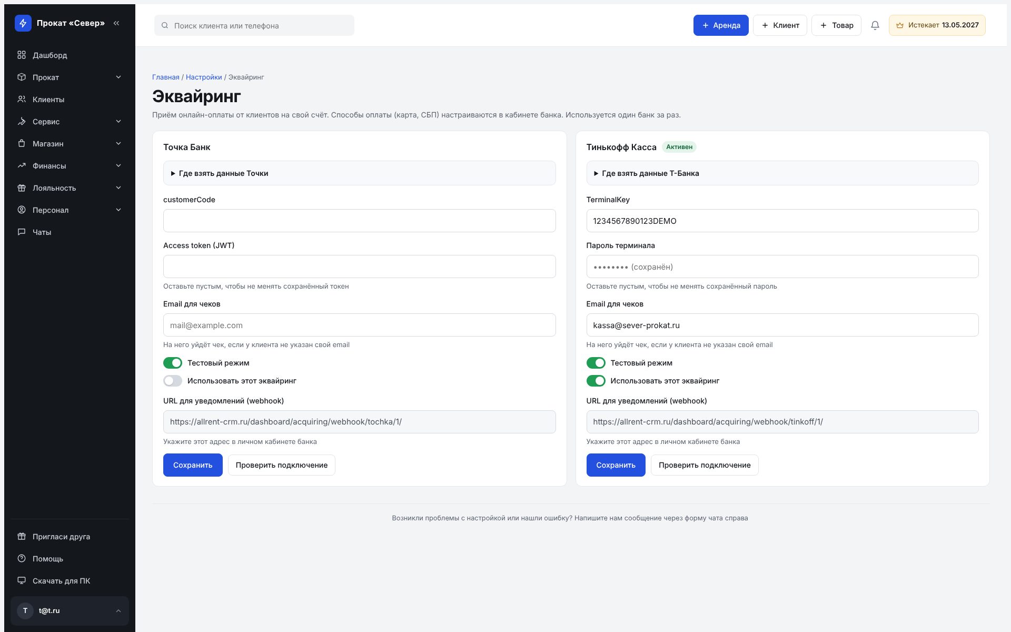Turn off Использовать этот эквайринг for Тинькофф Касса
This screenshot has height=632, width=1011.
click(x=596, y=381)
